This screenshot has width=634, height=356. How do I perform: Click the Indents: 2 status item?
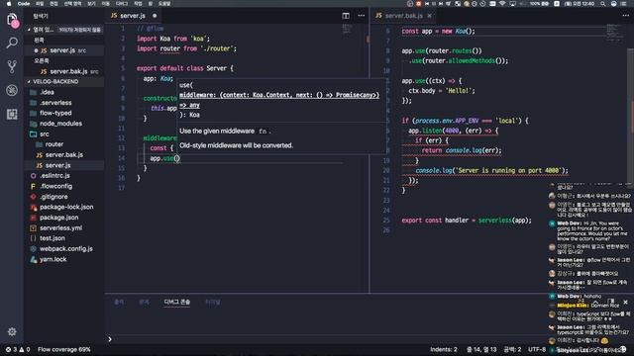pyautogui.click(x=443, y=349)
